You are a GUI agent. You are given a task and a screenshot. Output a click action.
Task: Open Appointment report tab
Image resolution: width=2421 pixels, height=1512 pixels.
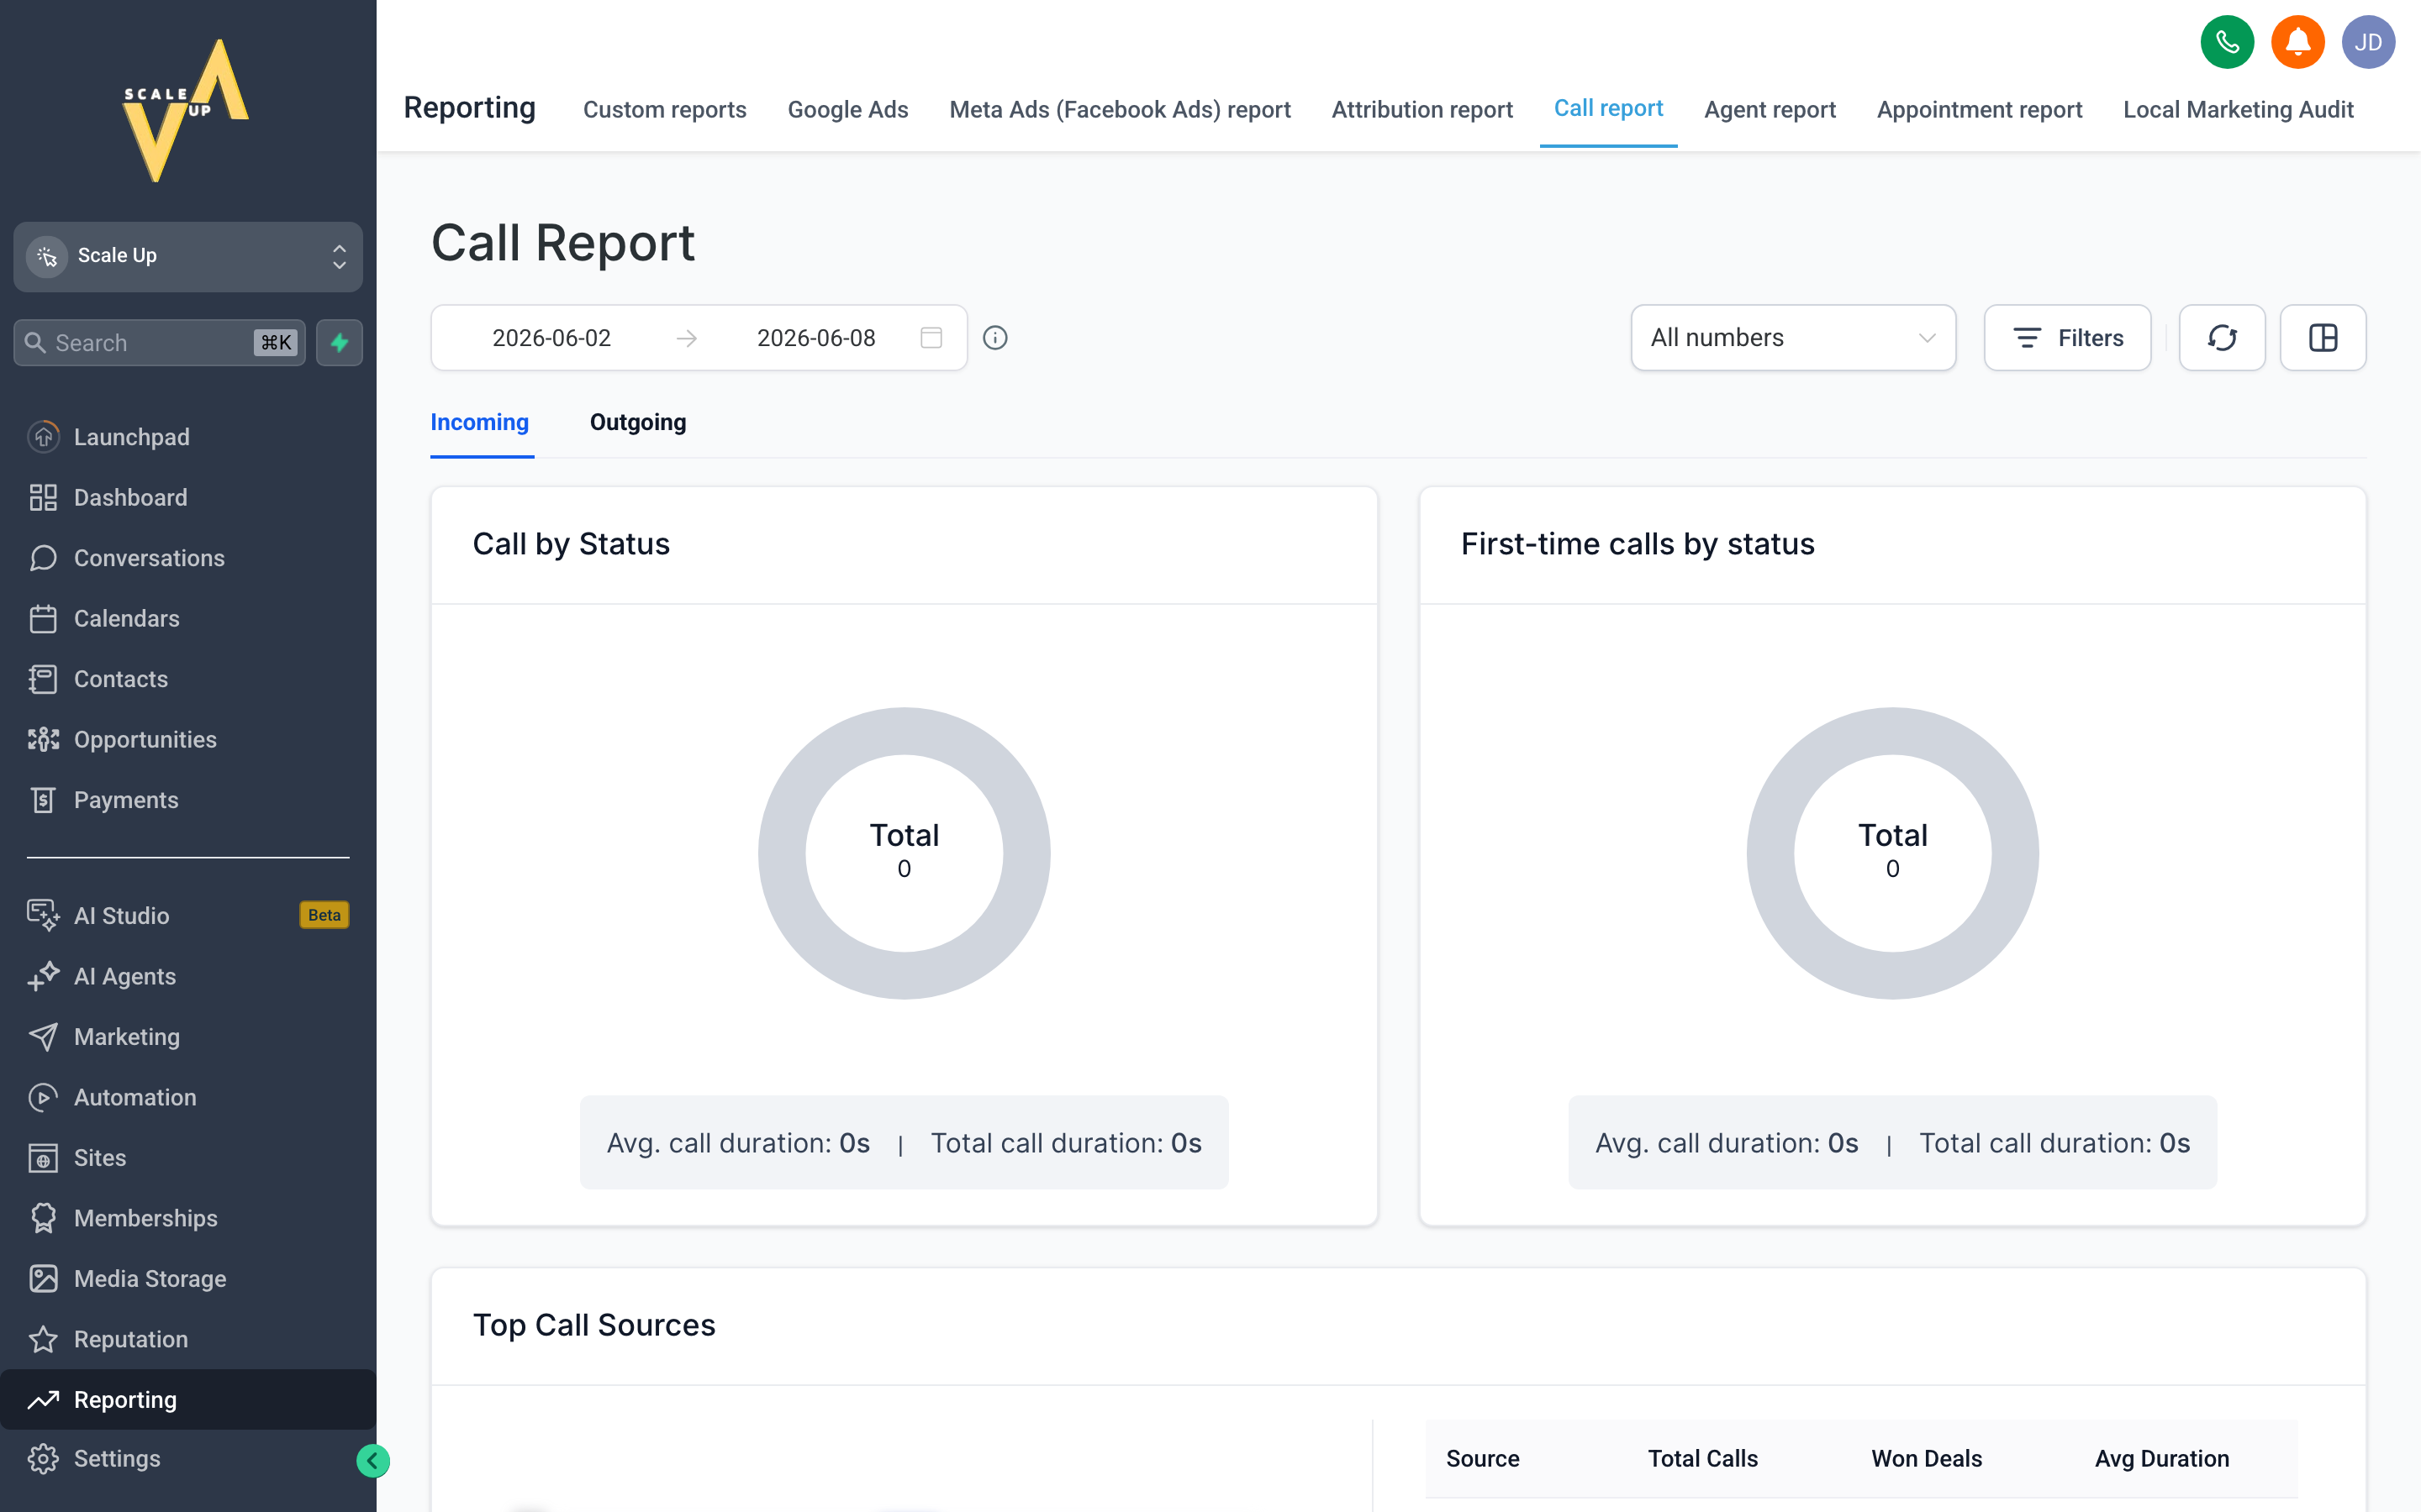point(1979,109)
